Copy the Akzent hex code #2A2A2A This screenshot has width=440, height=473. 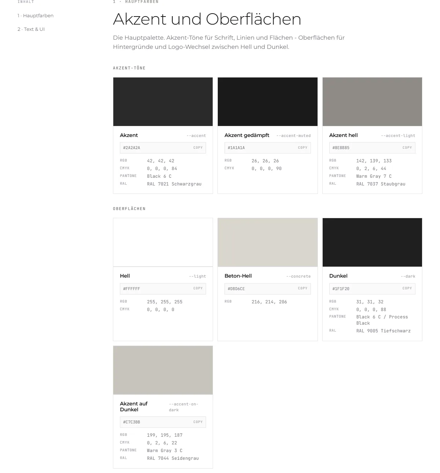click(x=198, y=148)
